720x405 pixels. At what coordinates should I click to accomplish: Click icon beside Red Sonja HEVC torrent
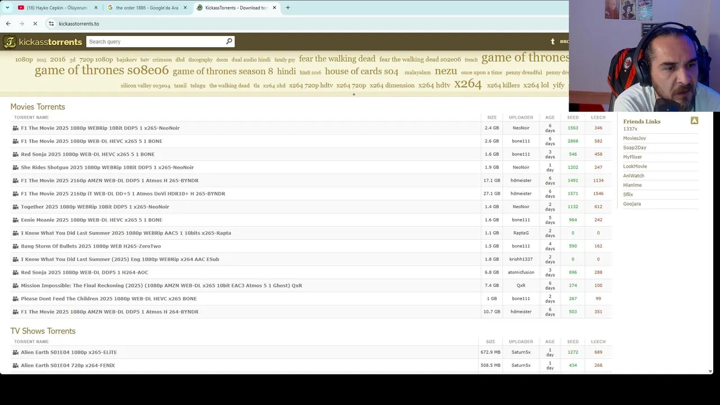(16, 154)
